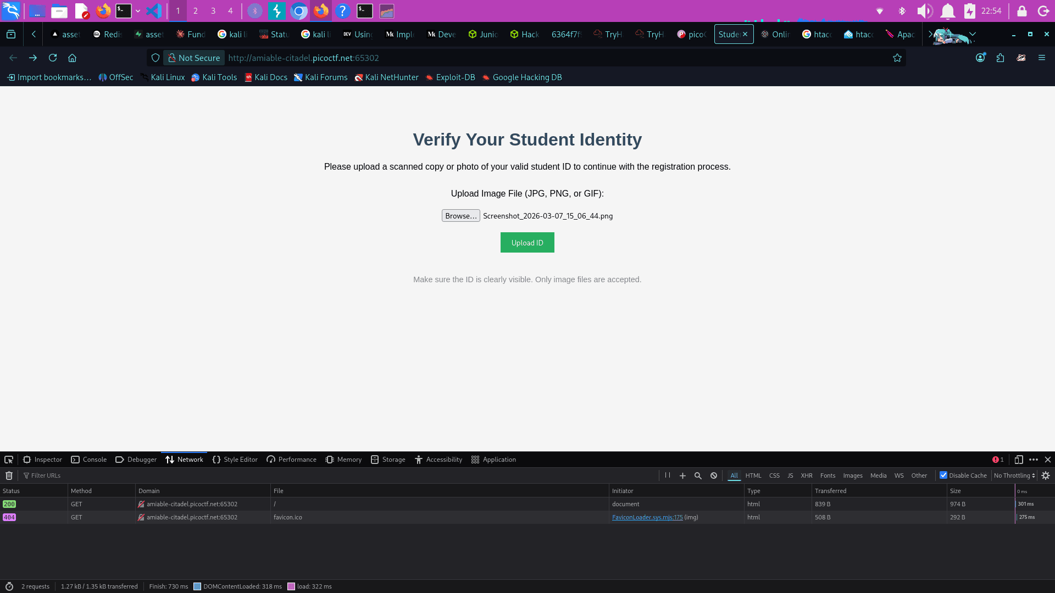Open the Style Editor devtools tab
Viewport: 1055px width, 593px height.
[x=235, y=460]
